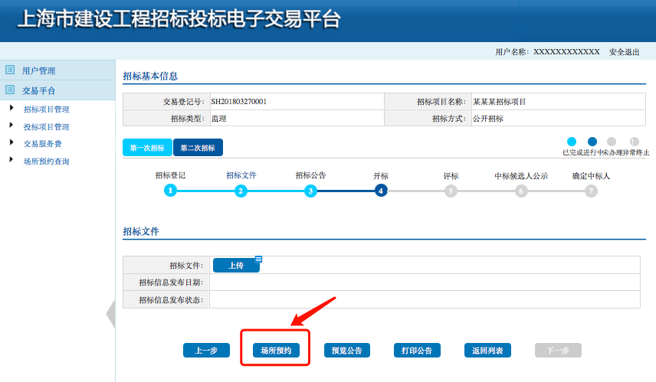This screenshot has height=382, width=656.
Task: Click step 1 circle 招标登记
Action: tap(170, 191)
